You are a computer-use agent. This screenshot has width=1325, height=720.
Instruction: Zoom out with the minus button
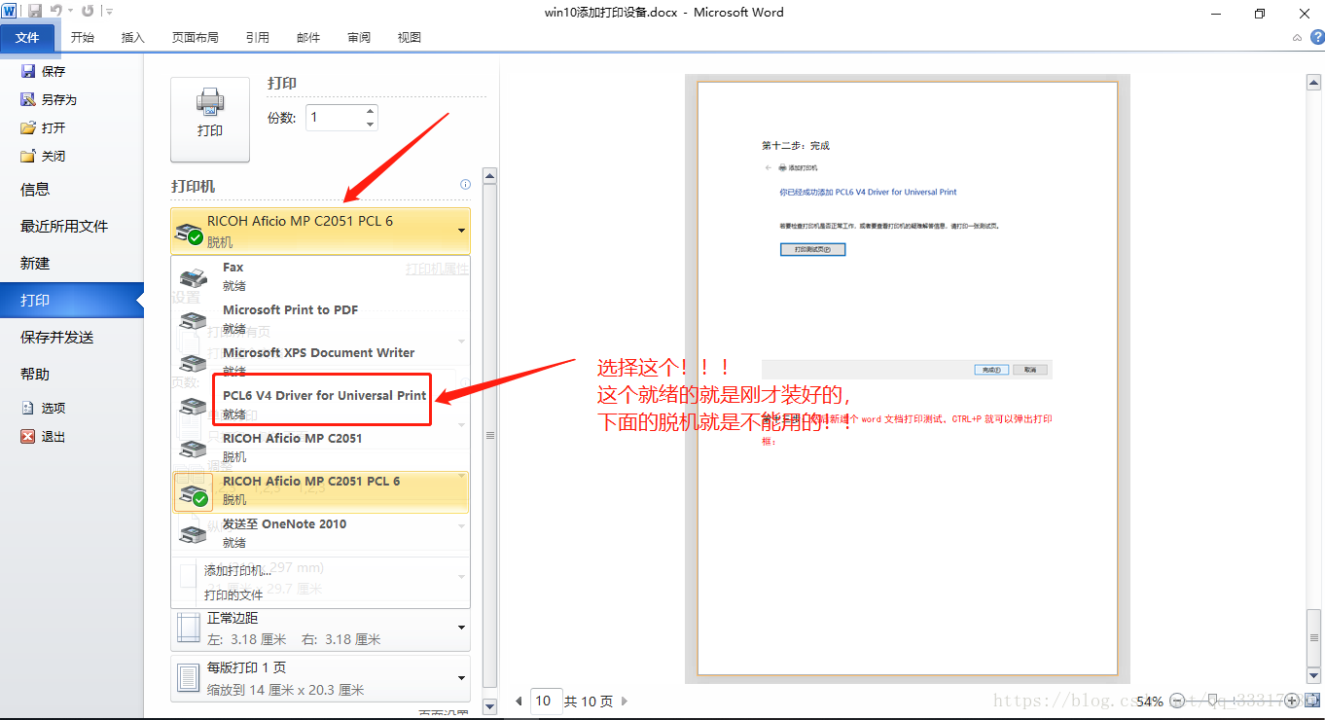pos(1176,701)
